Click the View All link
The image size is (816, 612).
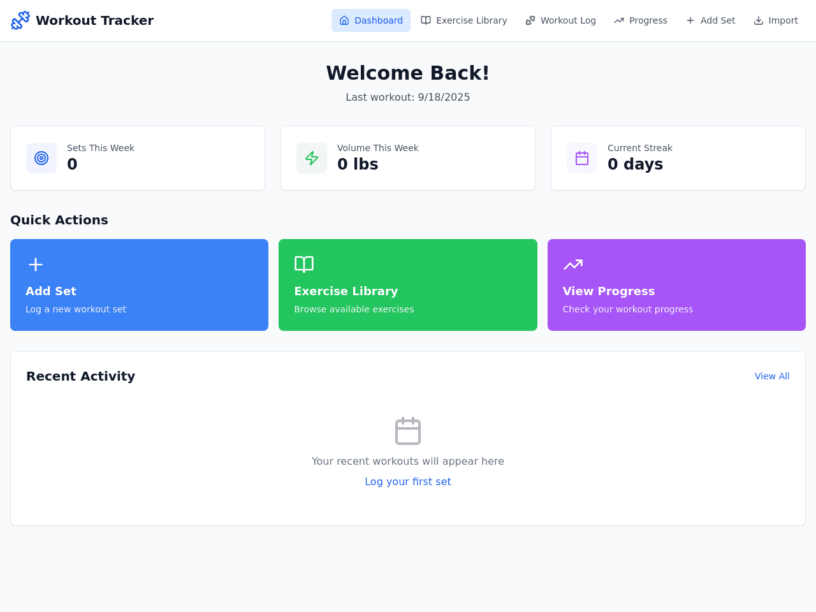point(772,376)
